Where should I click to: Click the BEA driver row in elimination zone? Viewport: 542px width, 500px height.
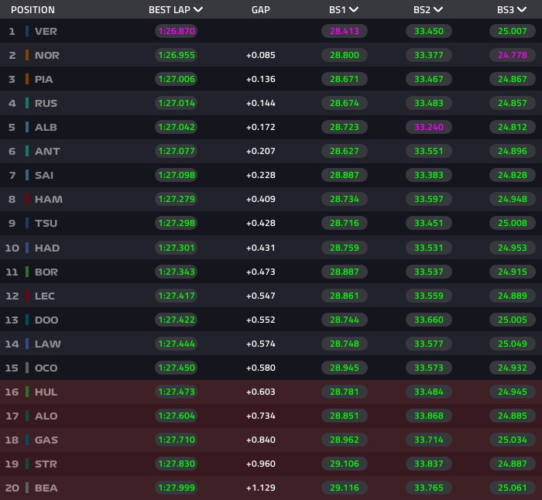271,488
